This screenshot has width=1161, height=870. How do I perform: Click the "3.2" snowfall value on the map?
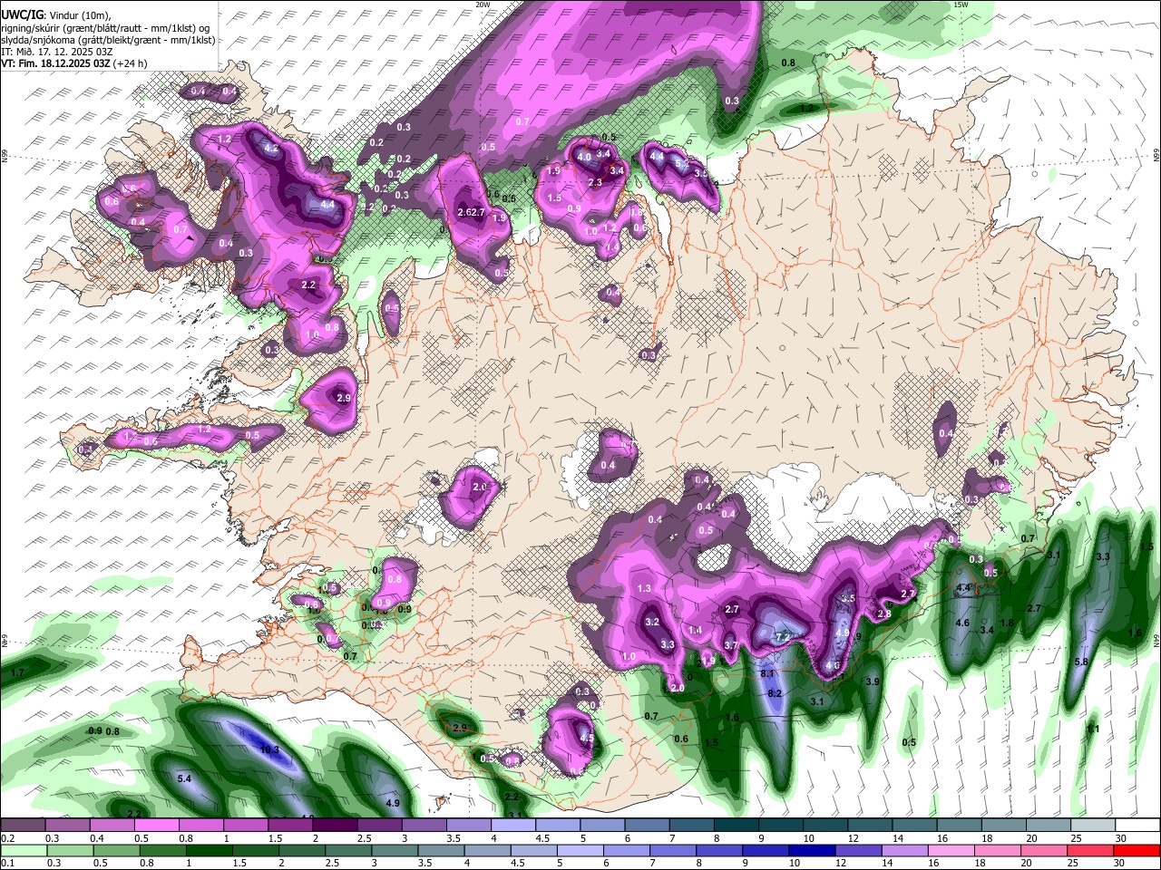coord(651,623)
